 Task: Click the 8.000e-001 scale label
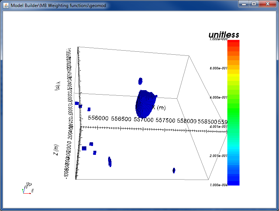coord(218,68)
